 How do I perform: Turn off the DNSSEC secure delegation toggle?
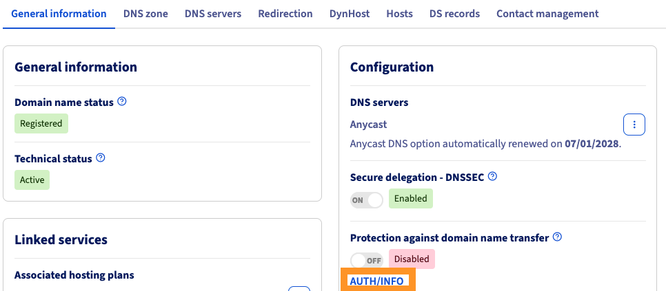pos(367,200)
